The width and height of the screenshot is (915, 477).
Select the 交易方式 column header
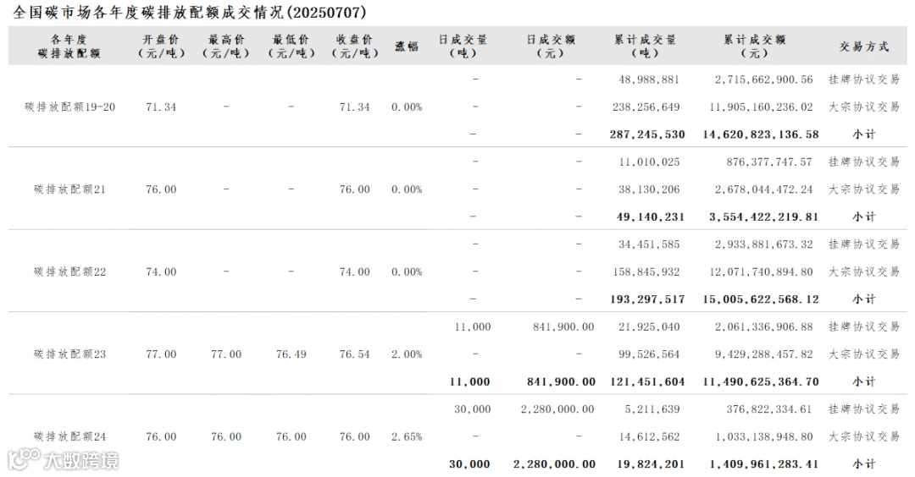(x=863, y=47)
